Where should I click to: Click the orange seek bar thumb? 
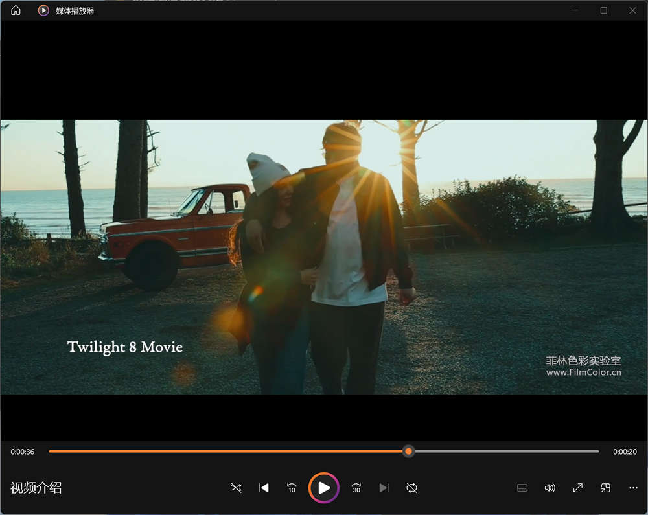(x=408, y=452)
